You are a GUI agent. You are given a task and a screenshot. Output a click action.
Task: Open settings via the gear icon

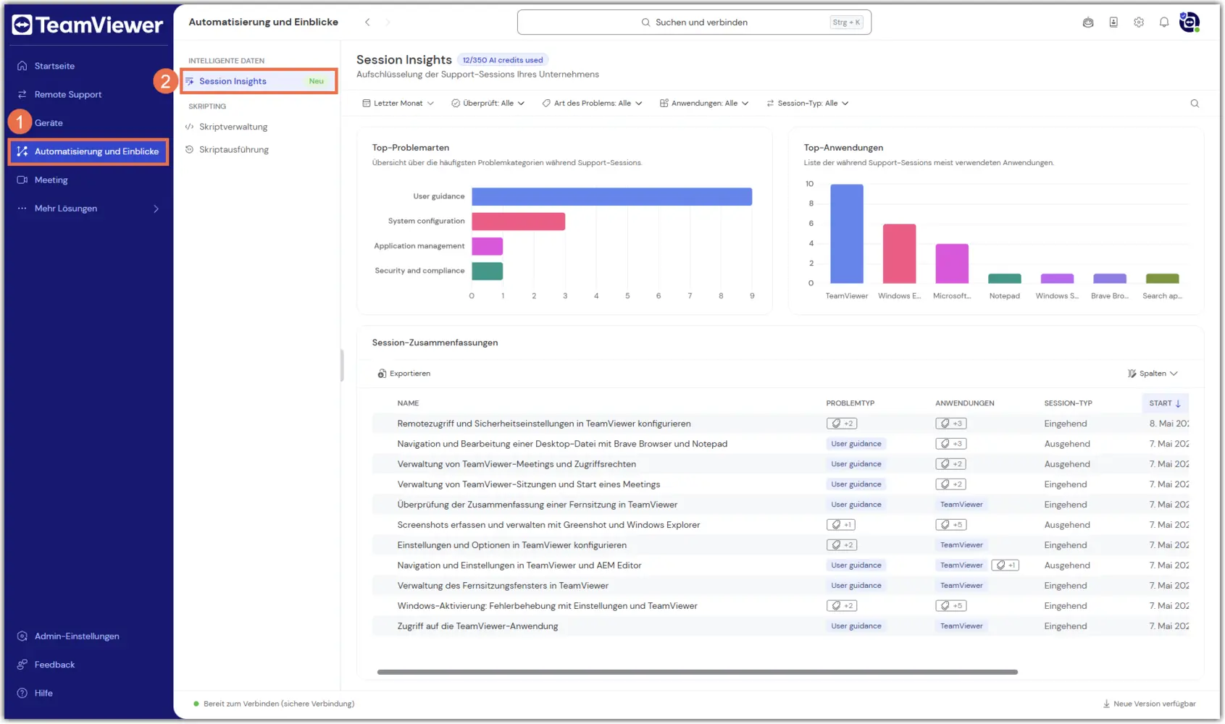1139,22
